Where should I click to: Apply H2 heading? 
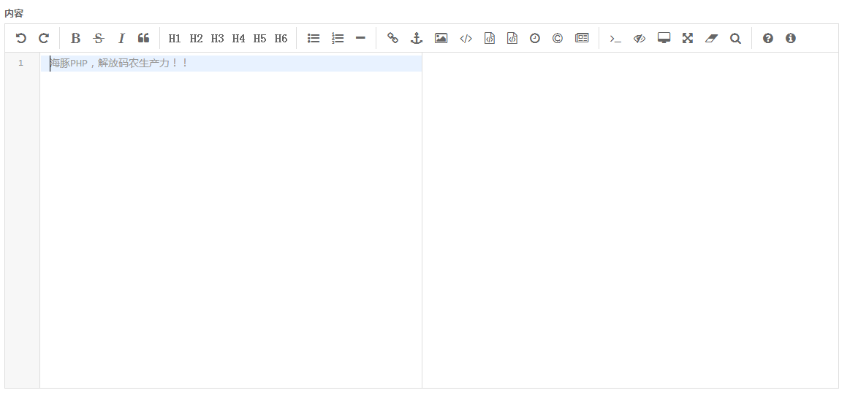click(x=196, y=38)
